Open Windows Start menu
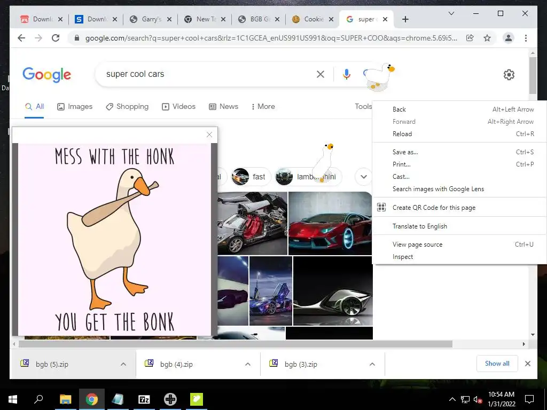547x410 pixels. click(13, 399)
